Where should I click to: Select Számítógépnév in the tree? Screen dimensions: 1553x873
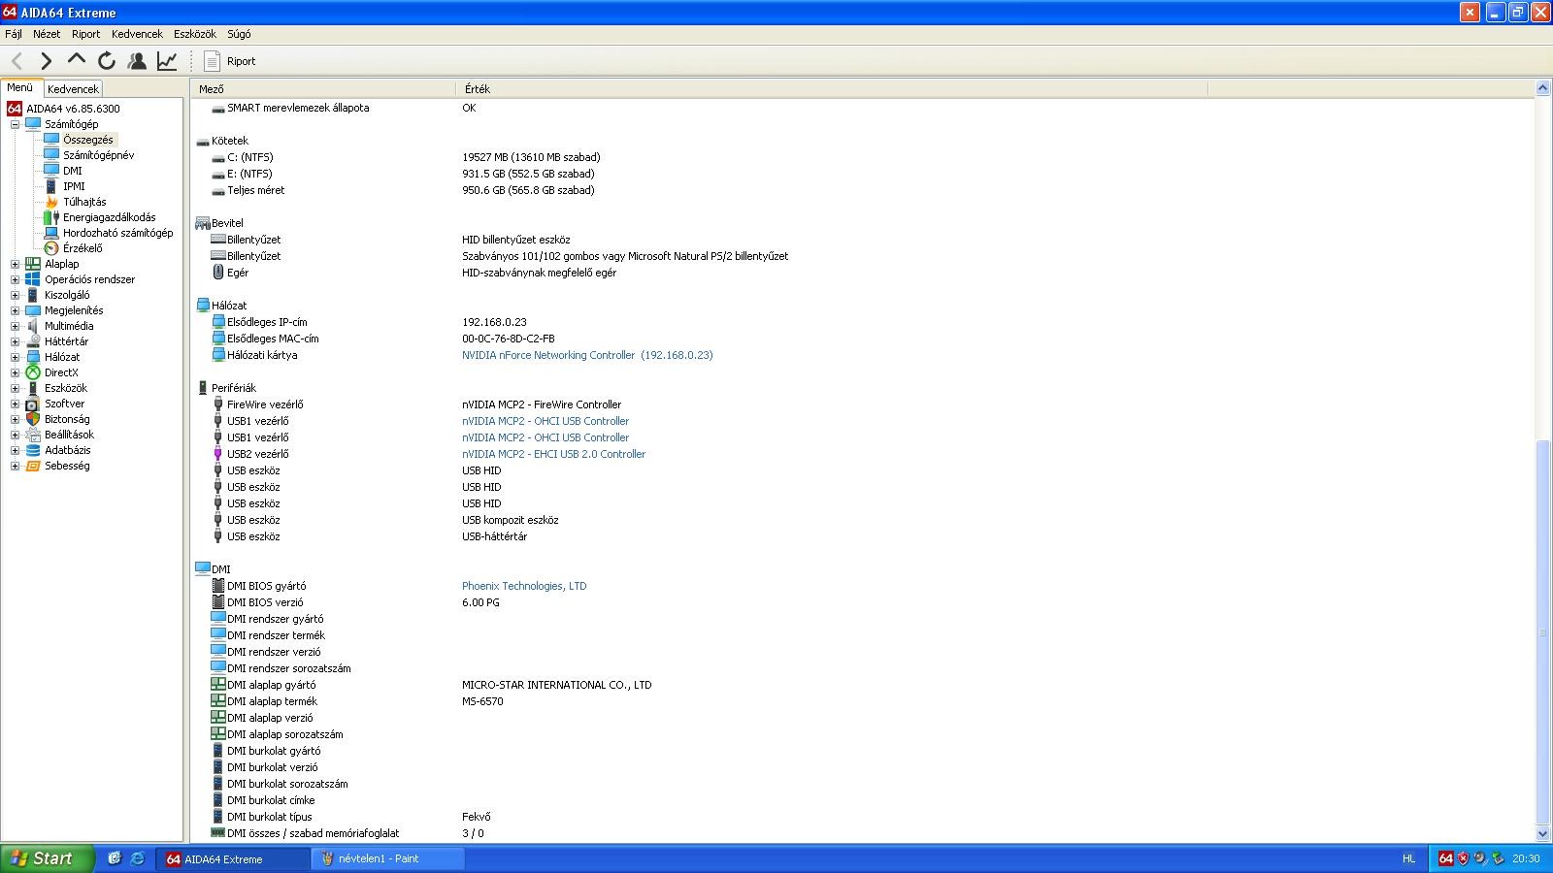tap(99, 155)
